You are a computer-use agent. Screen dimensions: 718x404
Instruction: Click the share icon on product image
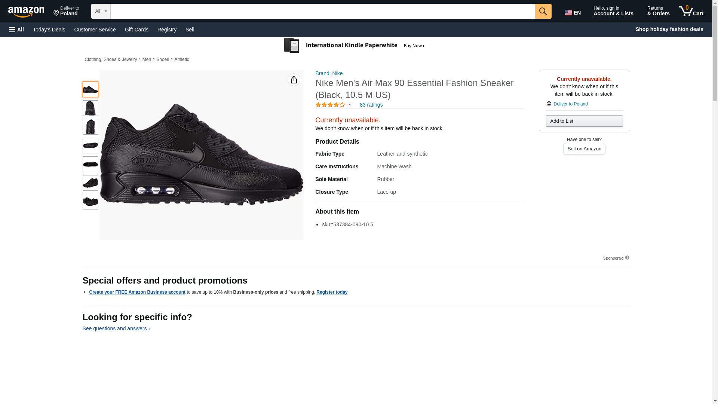pyautogui.click(x=294, y=80)
